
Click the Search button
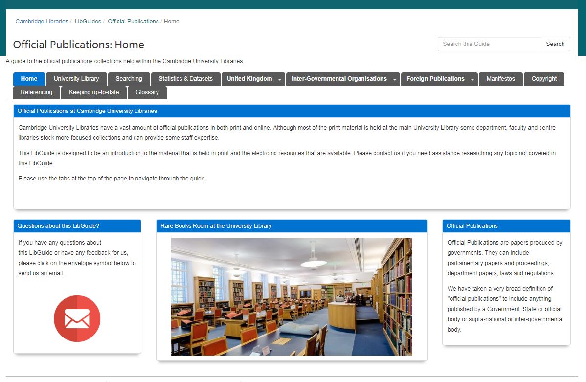click(x=555, y=44)
